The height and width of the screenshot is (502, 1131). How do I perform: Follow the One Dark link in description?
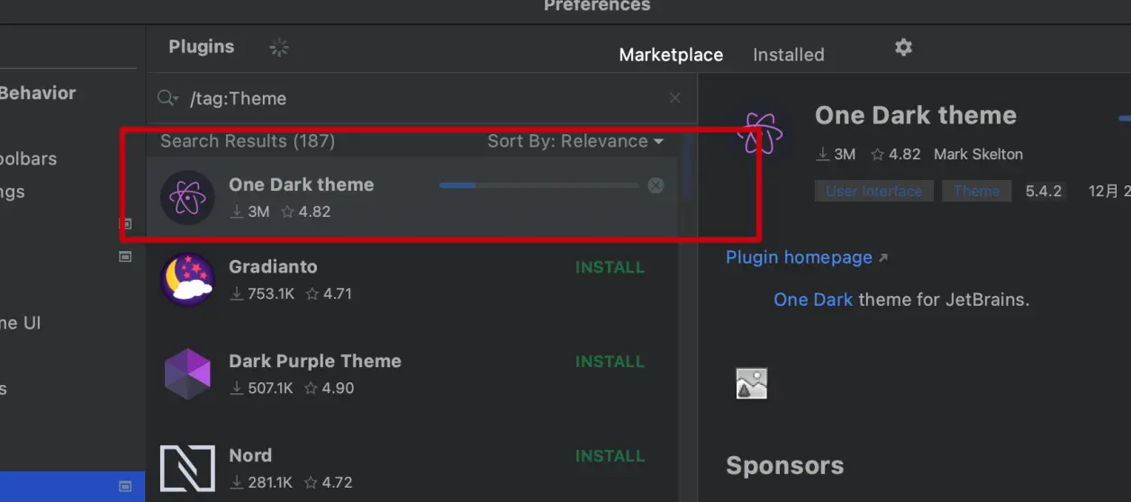point(813,300)
